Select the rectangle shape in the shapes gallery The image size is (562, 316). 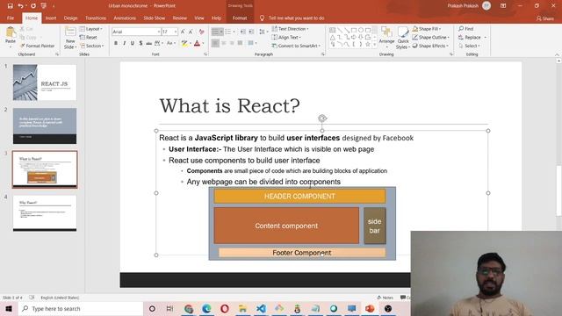[354, 30]
